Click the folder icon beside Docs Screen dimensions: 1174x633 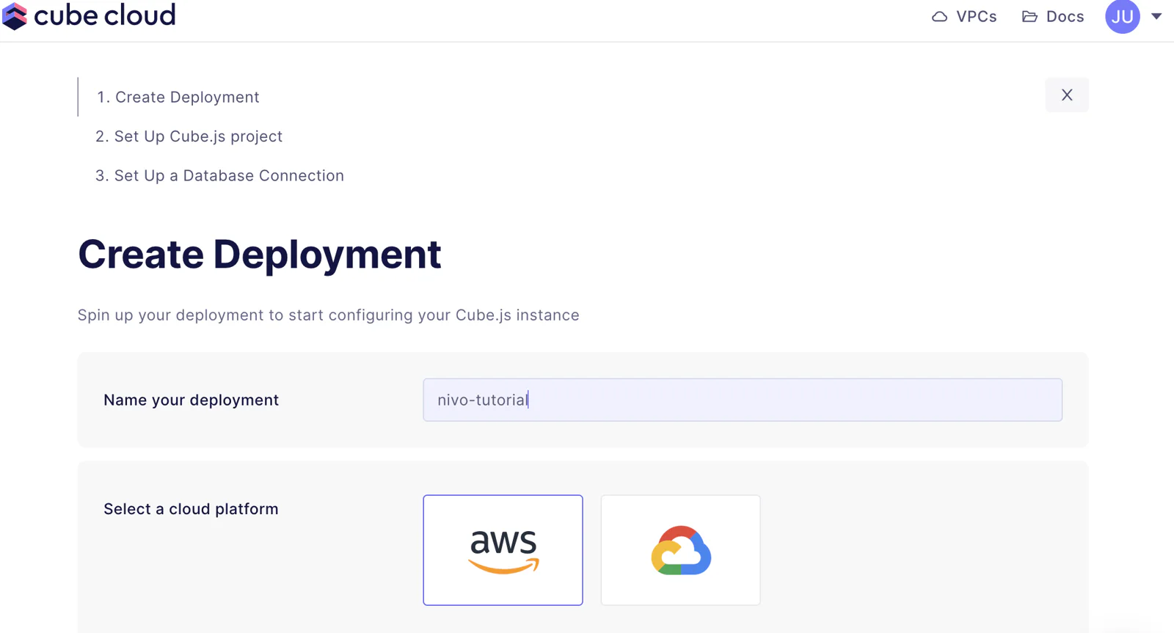[1029, 16]
